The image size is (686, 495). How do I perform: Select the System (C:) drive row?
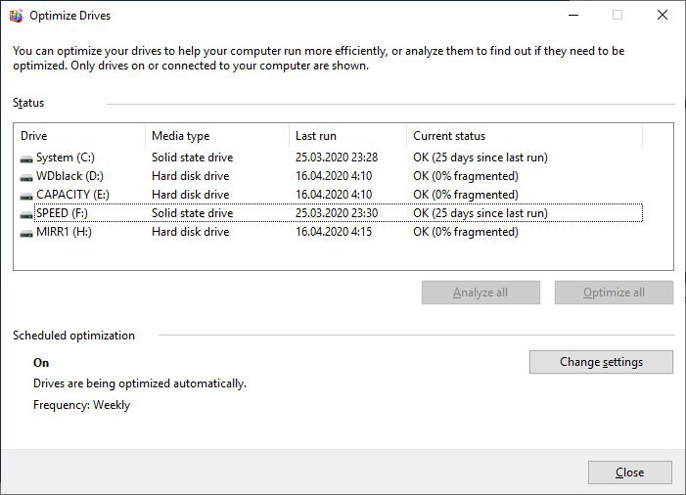pyautogui.click(x=331, y=157)
